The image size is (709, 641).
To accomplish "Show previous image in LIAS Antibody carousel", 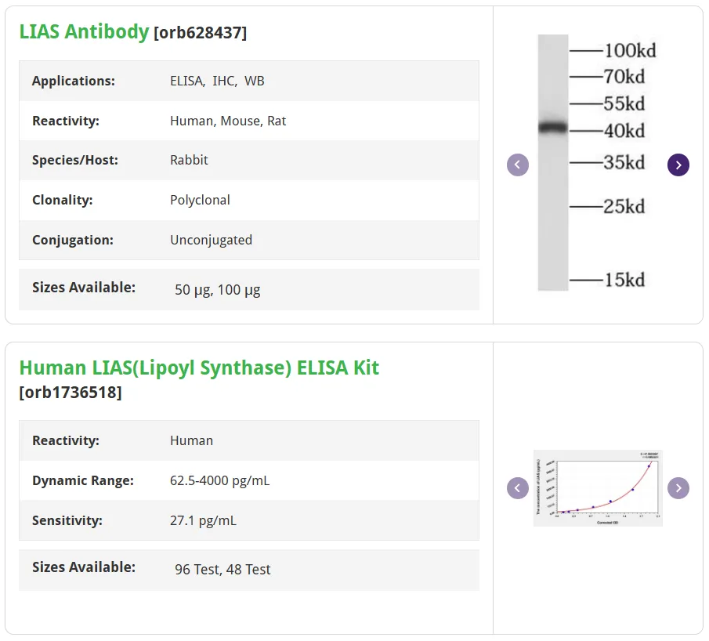I will tap(517, 165).
